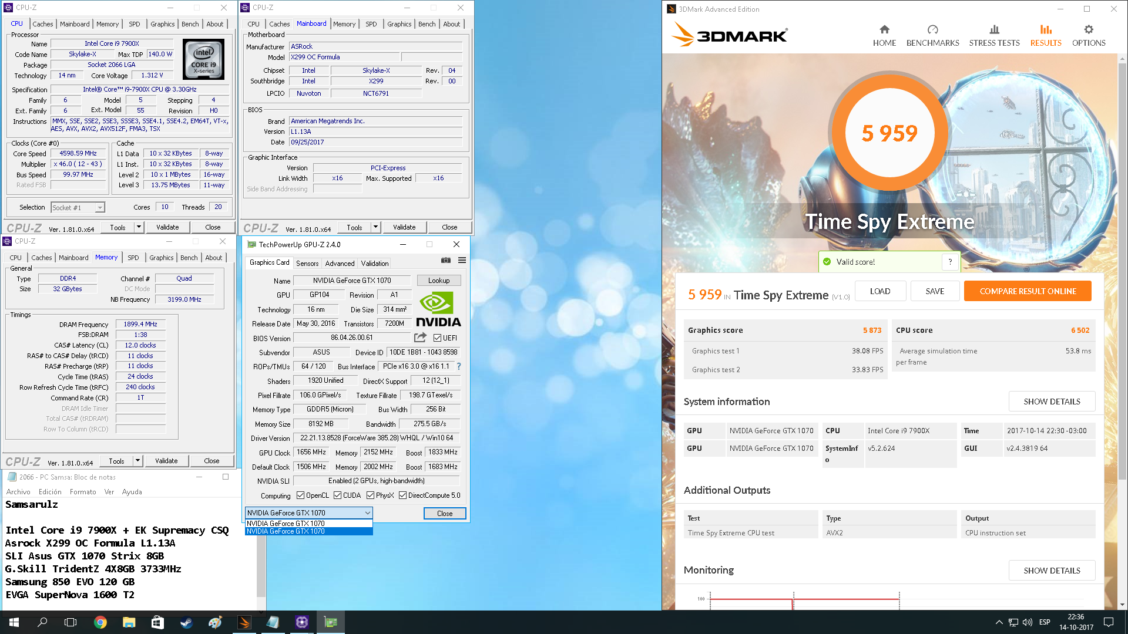
Task: Open the RESULTS section in 3DMark
Action: click(1046, 36)
